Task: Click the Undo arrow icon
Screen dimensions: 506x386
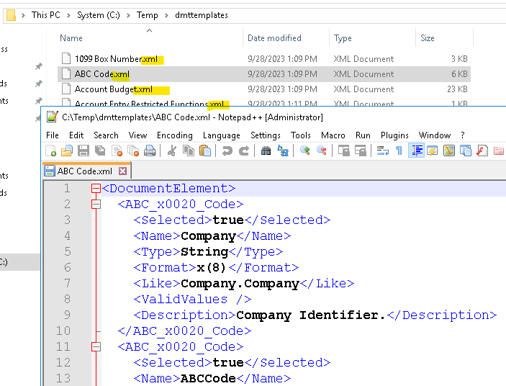Action: tap(227, 151)
